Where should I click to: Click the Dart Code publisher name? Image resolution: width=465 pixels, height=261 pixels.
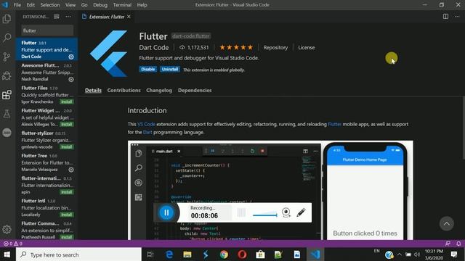[x=153, y=48]
